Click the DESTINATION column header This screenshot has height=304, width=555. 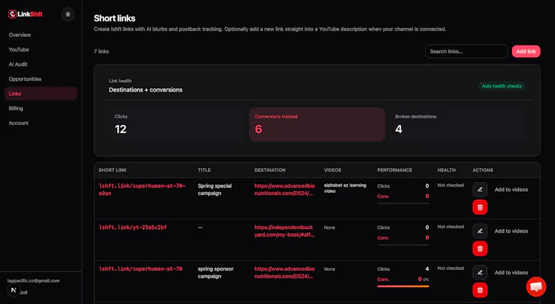click(x=270, y=170)
